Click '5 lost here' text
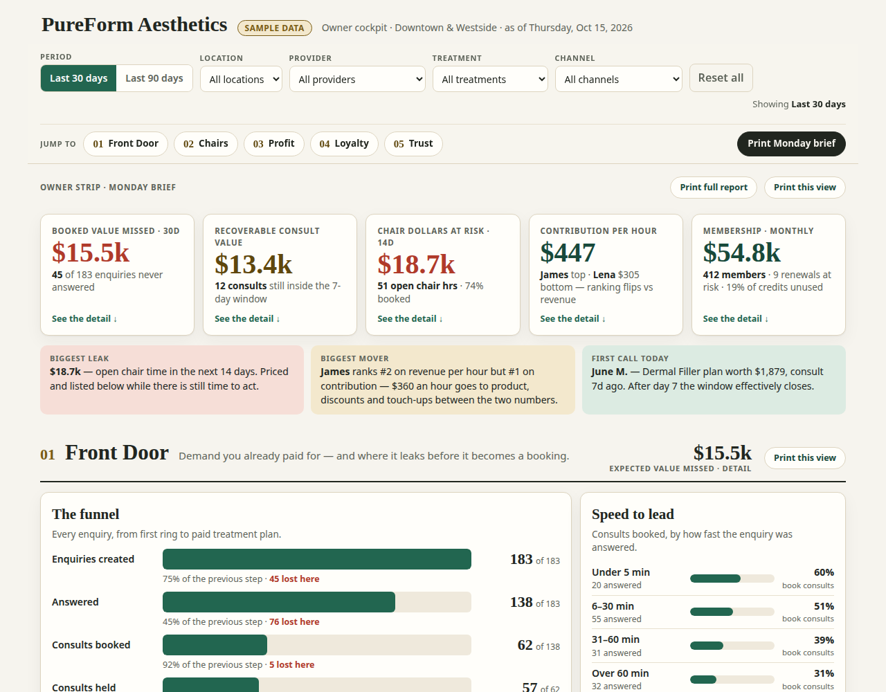The image size is (886, 692). (x=291, y=665)
